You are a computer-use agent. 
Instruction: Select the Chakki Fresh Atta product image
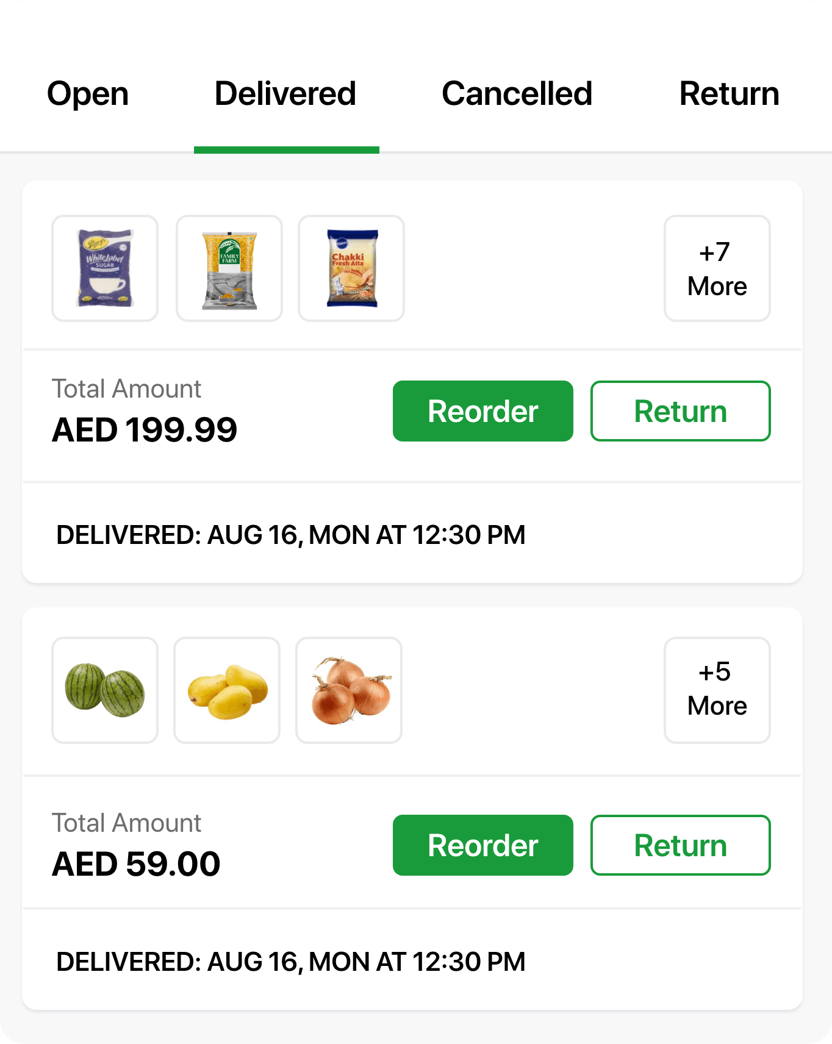pos(351,268)
